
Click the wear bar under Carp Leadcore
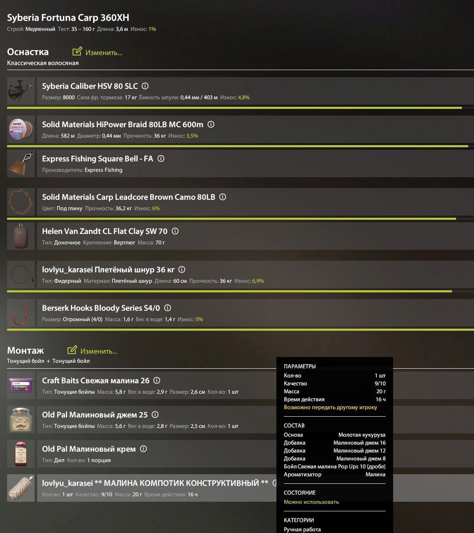tap(241, 219)
